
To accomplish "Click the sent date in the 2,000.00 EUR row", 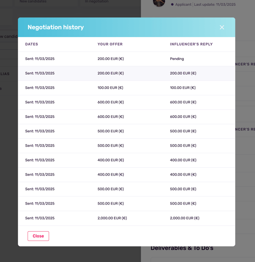I will pyautogui.click(x=40, y=218).
